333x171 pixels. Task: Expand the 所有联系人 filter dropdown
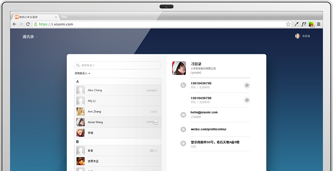pos(82,73)
